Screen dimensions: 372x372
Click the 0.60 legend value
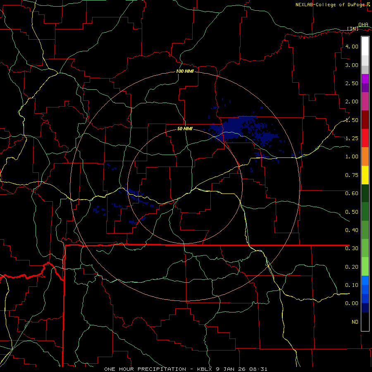pyautogui.click(x=352, y=193)
